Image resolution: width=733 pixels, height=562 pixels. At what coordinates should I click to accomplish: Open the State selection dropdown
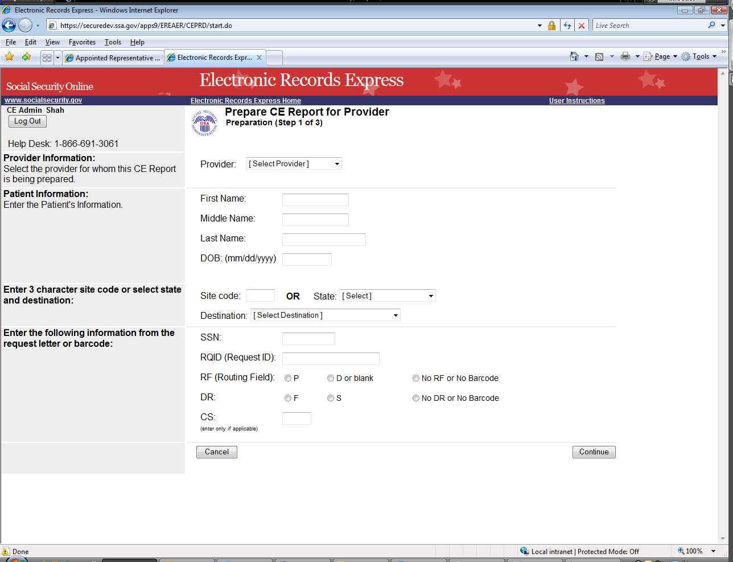pyautogui.click(x=388, y=296)
